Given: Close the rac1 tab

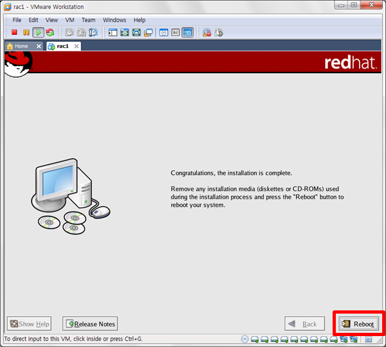Looking at the screenshot, I should (x=77, y=46).
